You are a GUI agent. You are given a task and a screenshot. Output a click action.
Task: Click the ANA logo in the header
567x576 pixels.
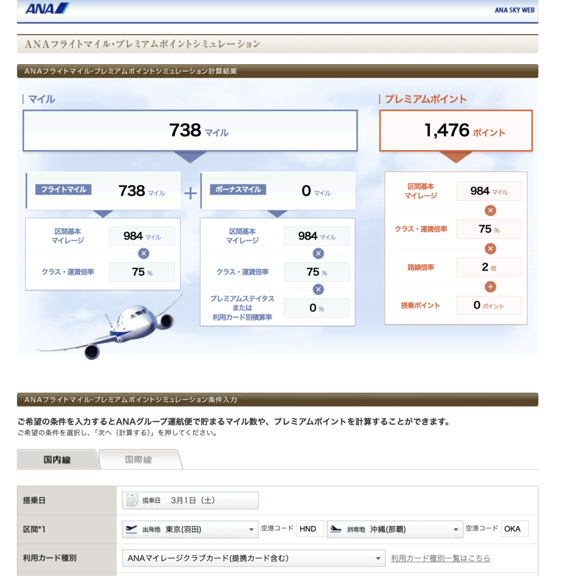tap(47, 8)
